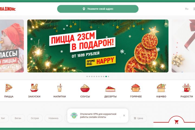Viewport: 195px width, 130px height.
Task: Toggle the Острая filter chip
Action: coord(35,118)
